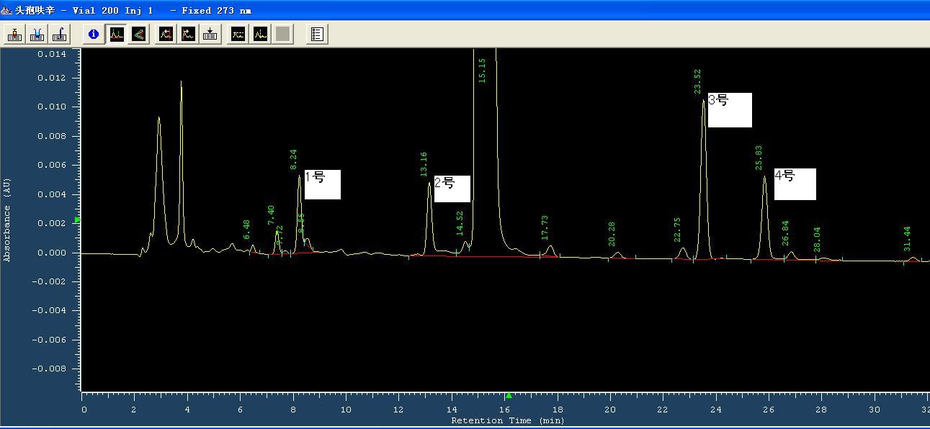Click the white label box for peak 4号
Screen dimensions: 930x429
point(795,184)
